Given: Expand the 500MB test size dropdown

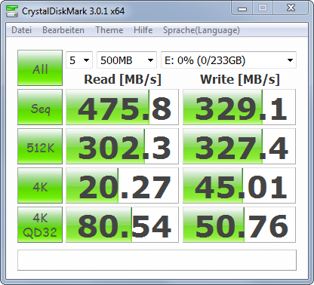Looking at the screenshot, I should [x=127, y=60].
